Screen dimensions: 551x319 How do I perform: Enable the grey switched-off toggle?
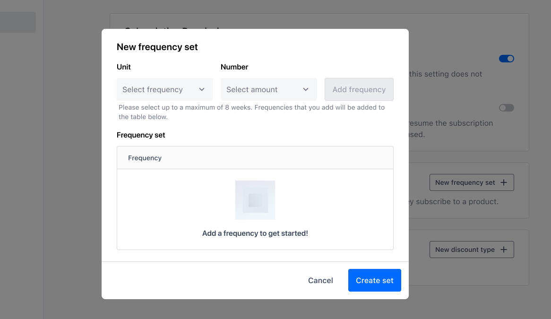coord(507,108)
